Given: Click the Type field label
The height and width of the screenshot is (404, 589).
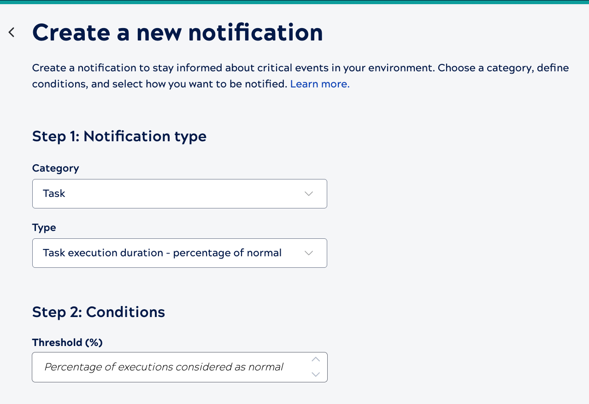Looking at the screenshot, I should click(x=44, y=227).
